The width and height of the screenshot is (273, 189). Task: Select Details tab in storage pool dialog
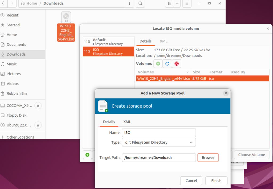click(x=109, y=122)
